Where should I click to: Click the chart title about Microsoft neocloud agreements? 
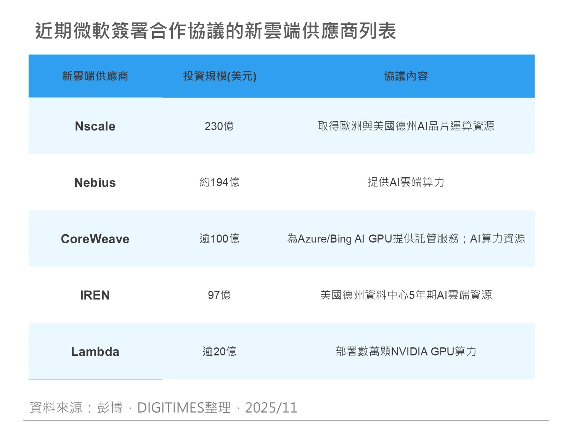(x=215, y=31)
